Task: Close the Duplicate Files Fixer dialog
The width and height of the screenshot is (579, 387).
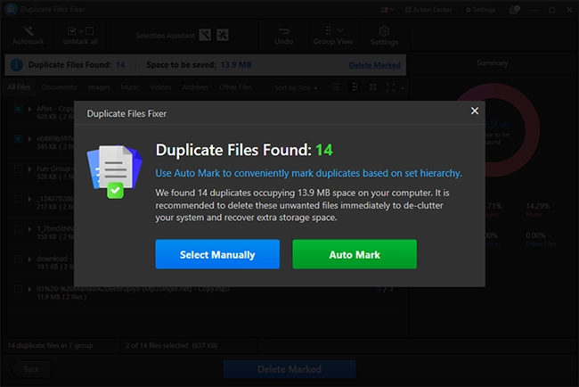Action: (x=475, y=111)
